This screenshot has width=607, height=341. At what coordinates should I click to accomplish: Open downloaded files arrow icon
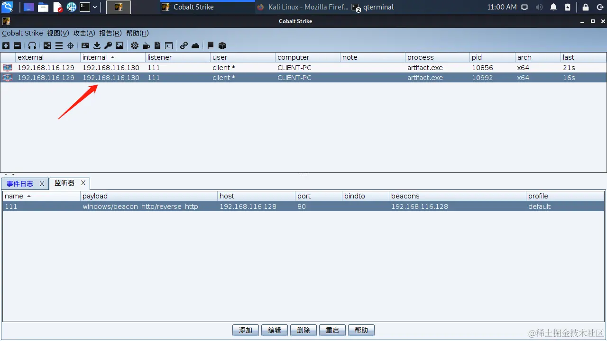tap(97, 46)
